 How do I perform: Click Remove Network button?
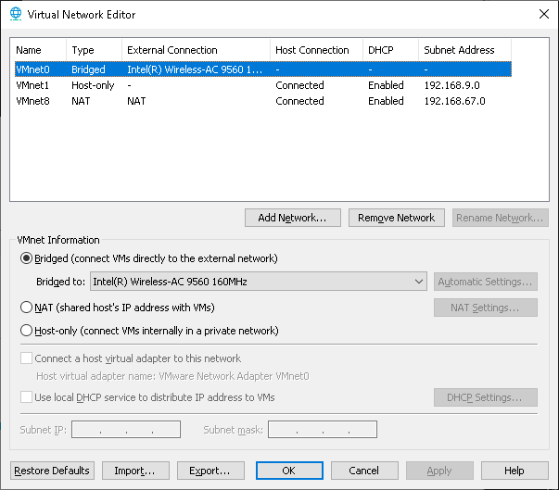(x=396, y=218)
